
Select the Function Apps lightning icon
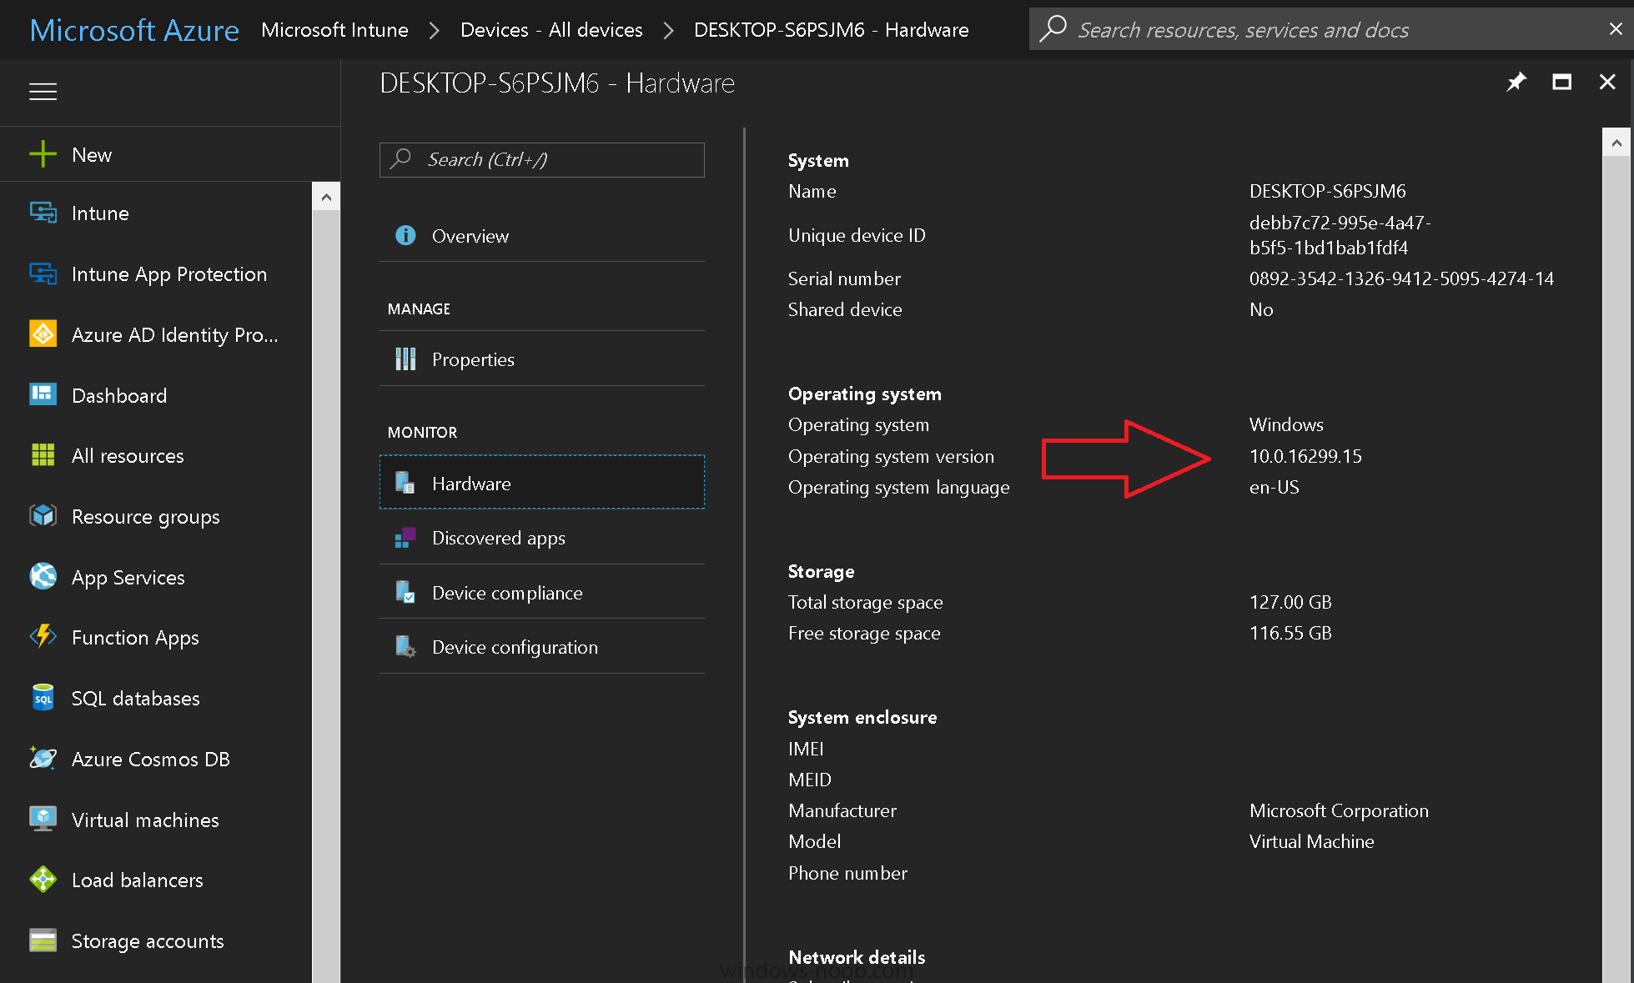[x=43, y=637]
